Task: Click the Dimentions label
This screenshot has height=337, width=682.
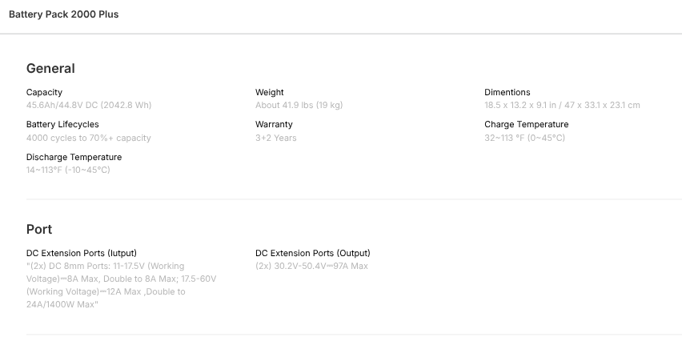Action: [x=507, y=92]
